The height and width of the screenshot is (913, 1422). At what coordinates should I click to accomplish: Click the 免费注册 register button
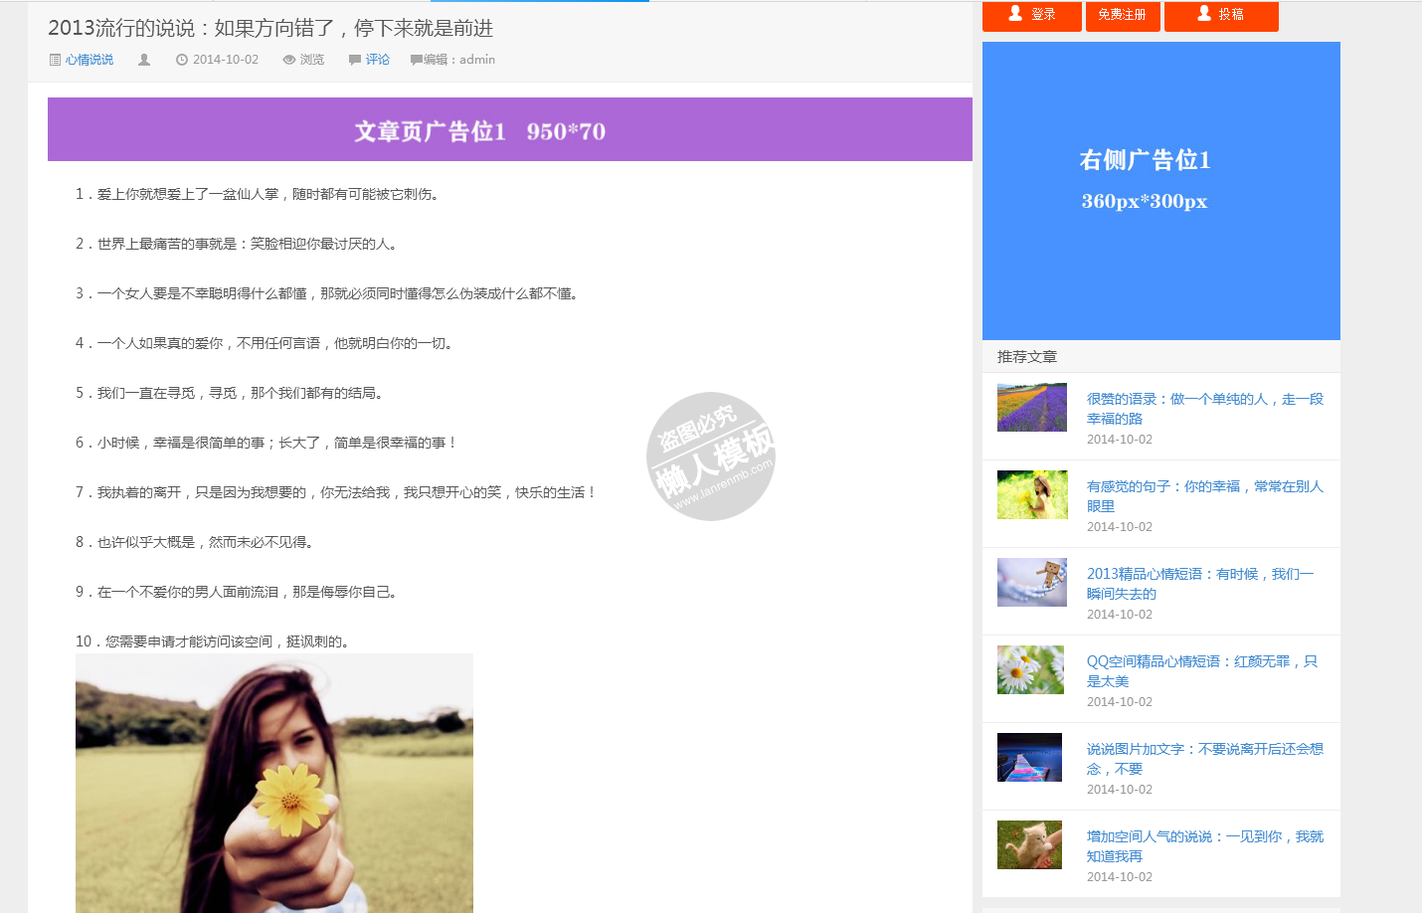point(1123,15)
